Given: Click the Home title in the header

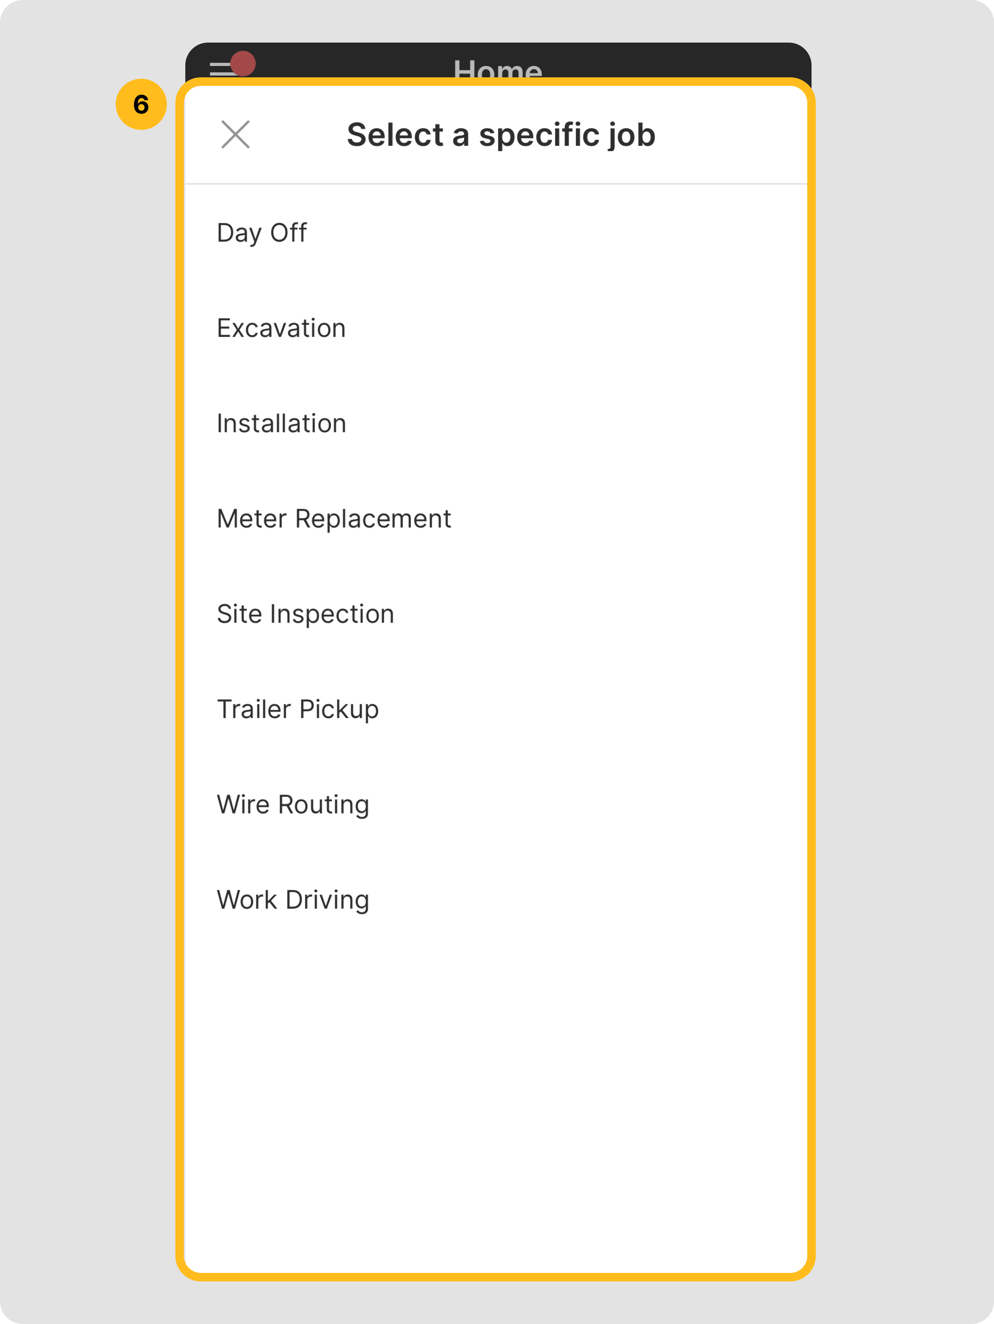Looking at the screenshot, I should 498,68.
